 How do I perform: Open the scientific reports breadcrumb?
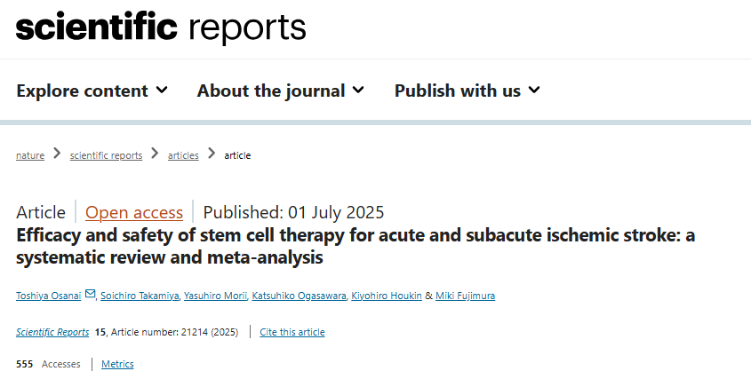tap(106, 155)
